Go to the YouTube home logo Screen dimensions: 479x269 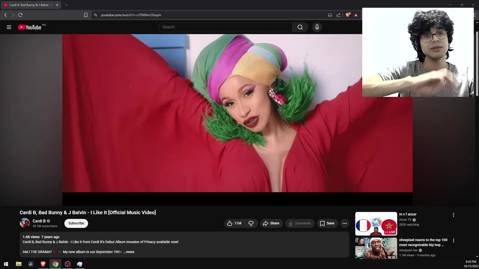(30, 27)
